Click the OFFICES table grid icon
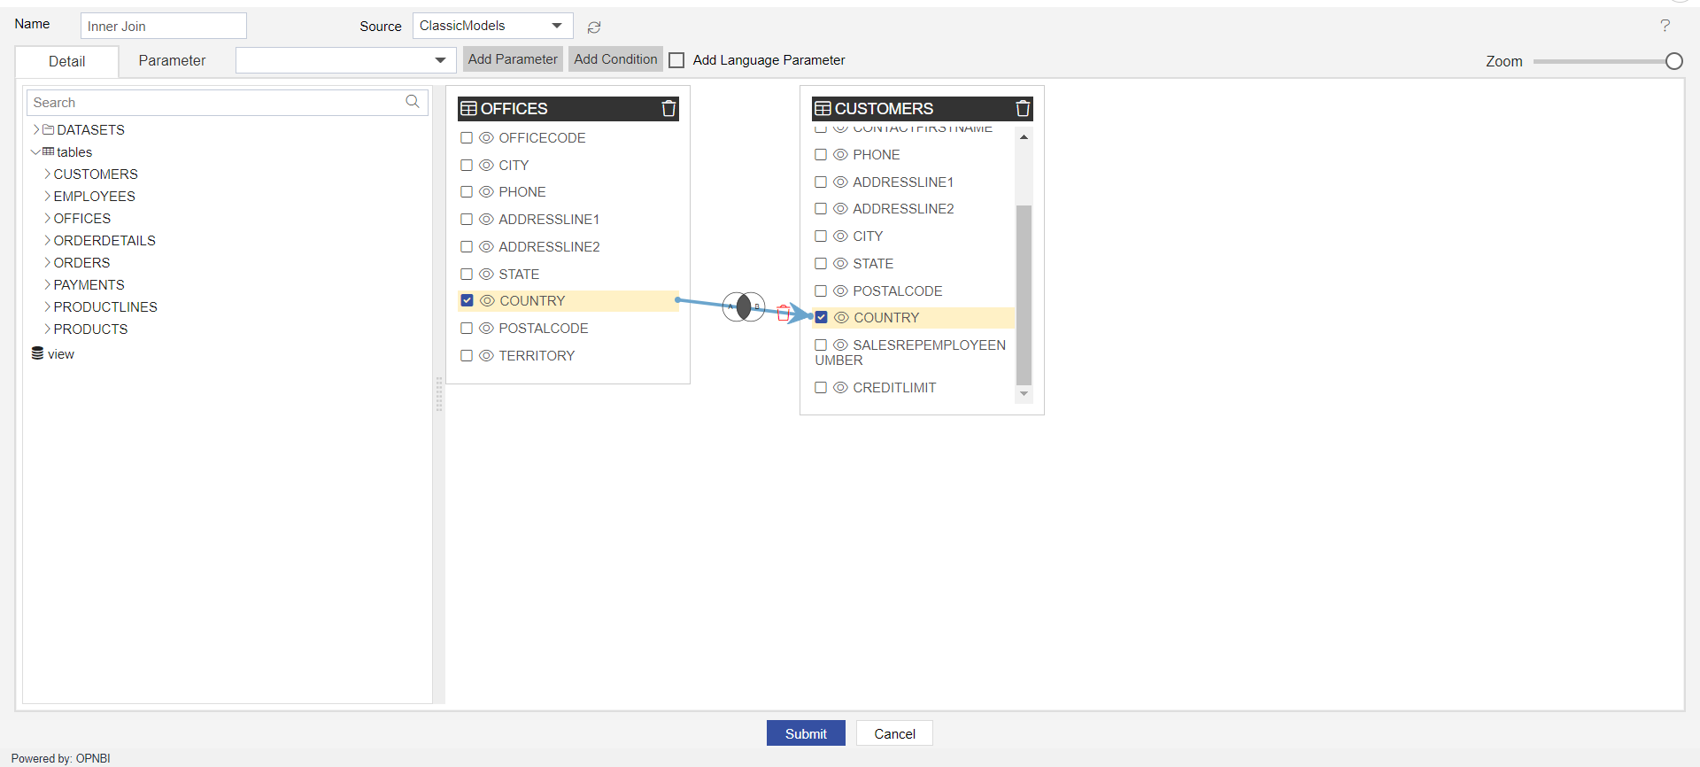 pyautogui.click(x=468, y=109)
